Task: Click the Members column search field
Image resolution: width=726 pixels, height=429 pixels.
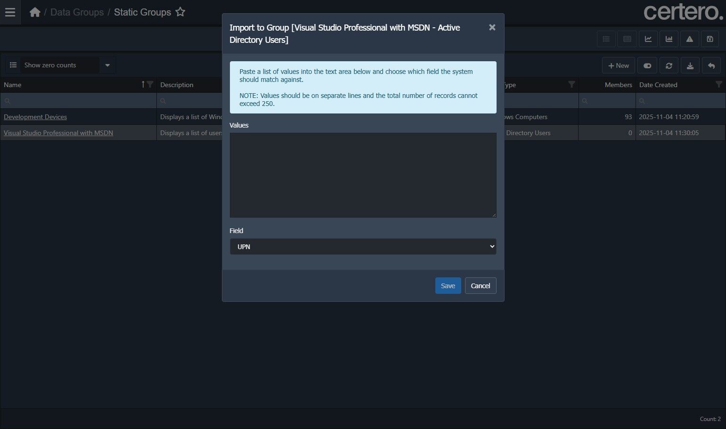Action: coord(607,101)
